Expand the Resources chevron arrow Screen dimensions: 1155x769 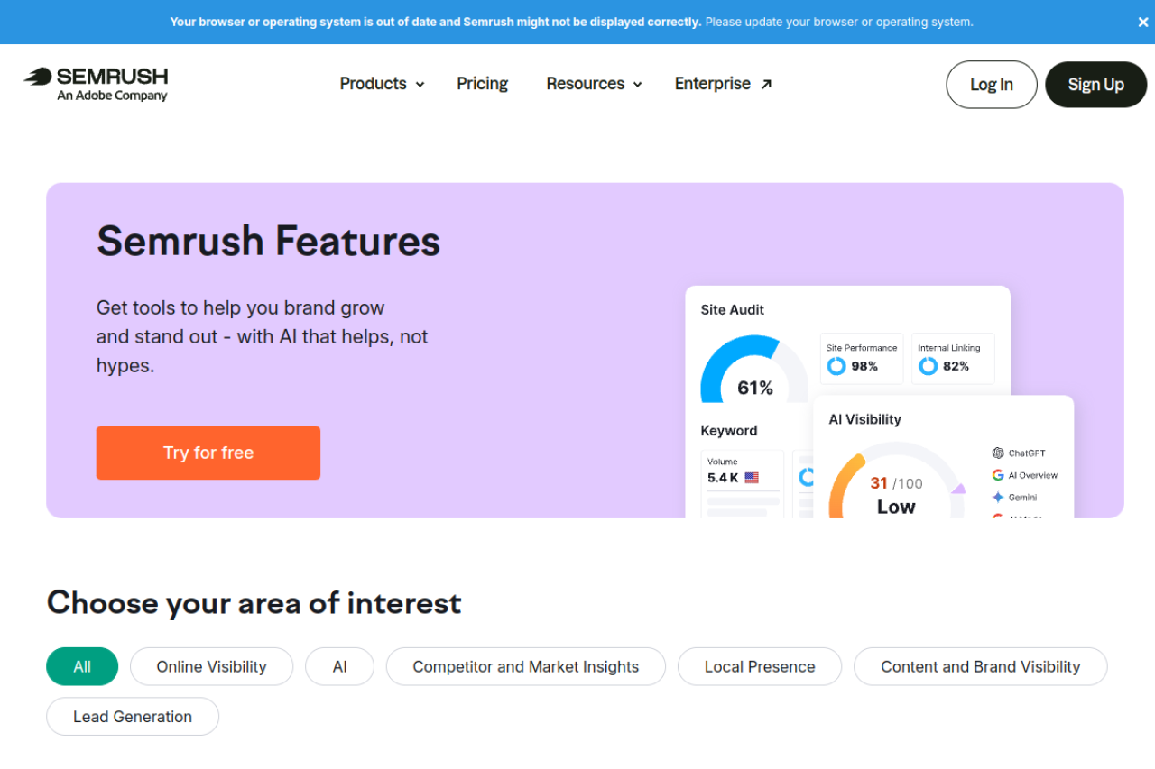(x=637, y=85)
